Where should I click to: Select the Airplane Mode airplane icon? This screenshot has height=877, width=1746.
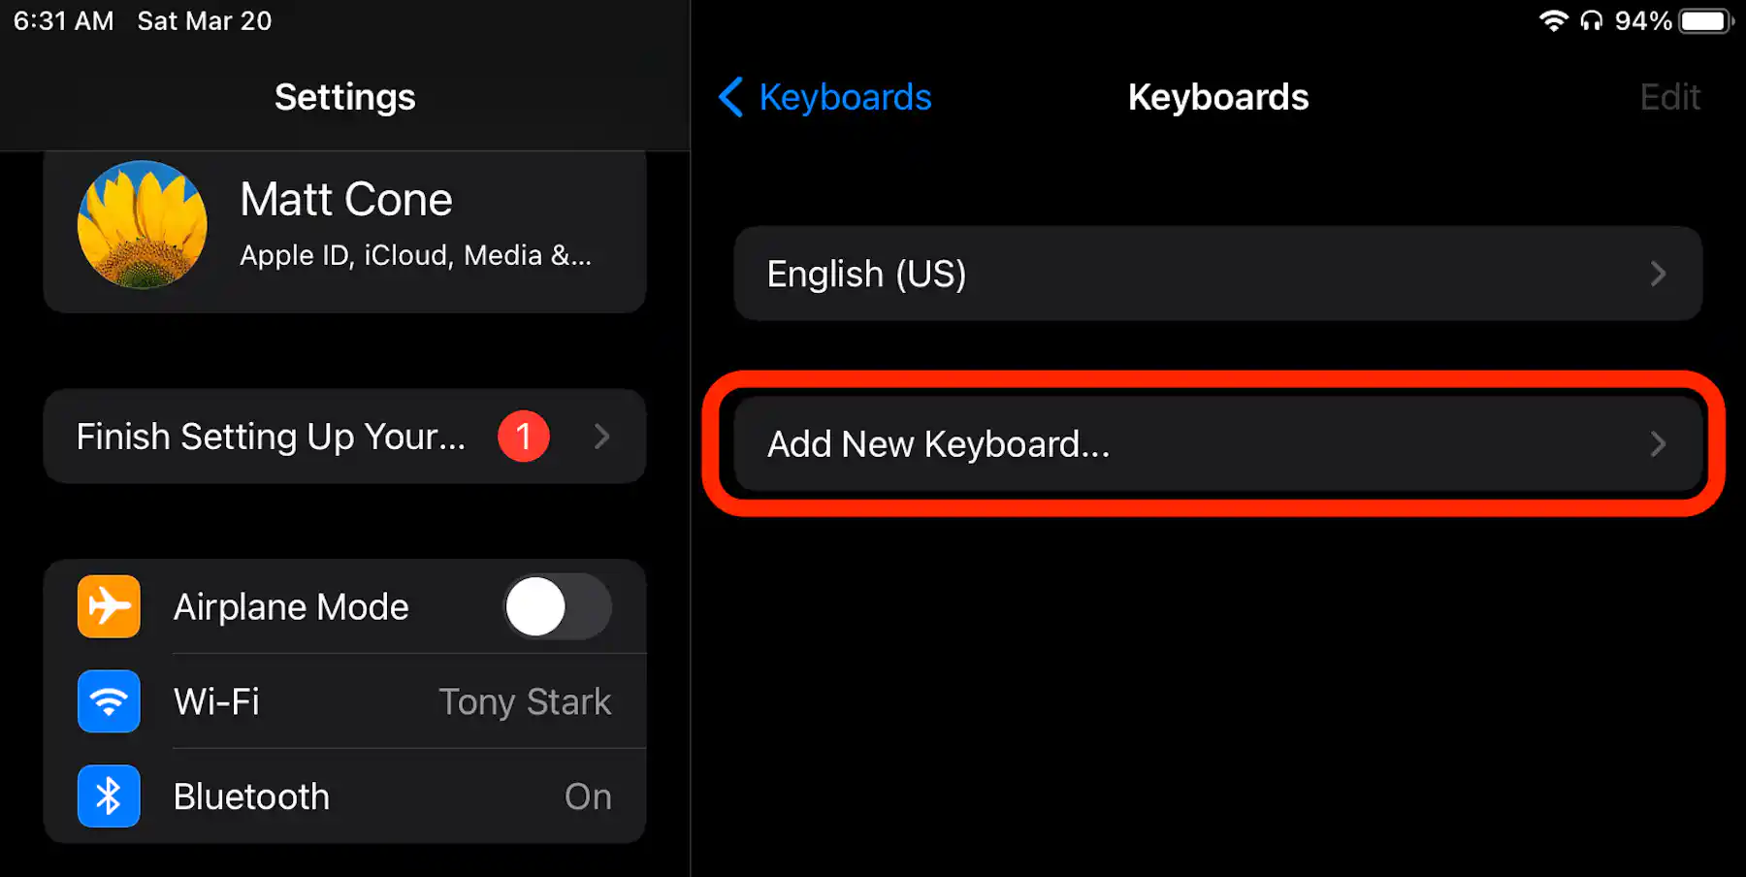108,606
